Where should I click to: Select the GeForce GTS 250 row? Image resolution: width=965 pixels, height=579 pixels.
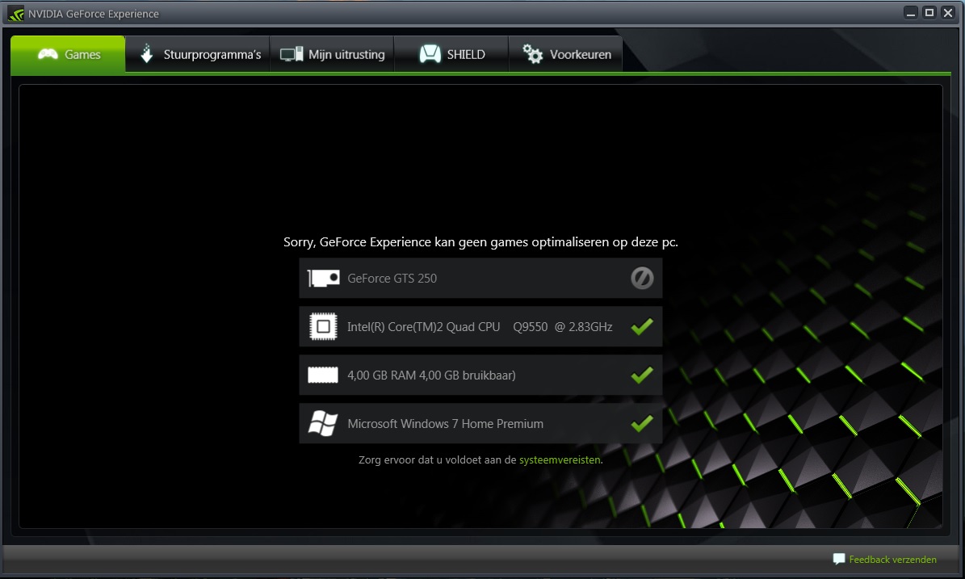(480, 278)
